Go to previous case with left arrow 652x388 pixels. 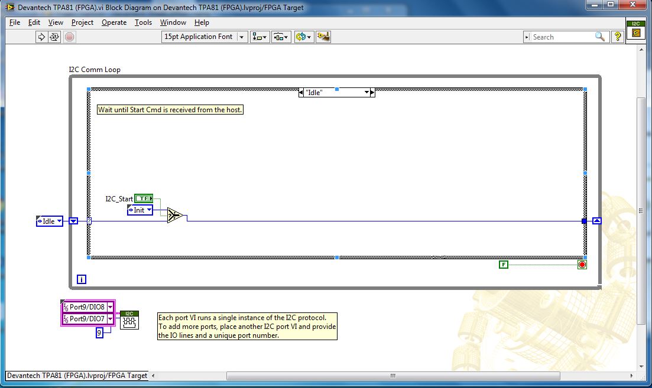click(x=301, y=93)
